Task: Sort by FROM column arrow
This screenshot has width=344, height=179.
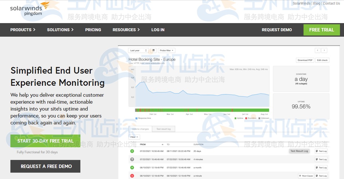Action: (162, 144)
